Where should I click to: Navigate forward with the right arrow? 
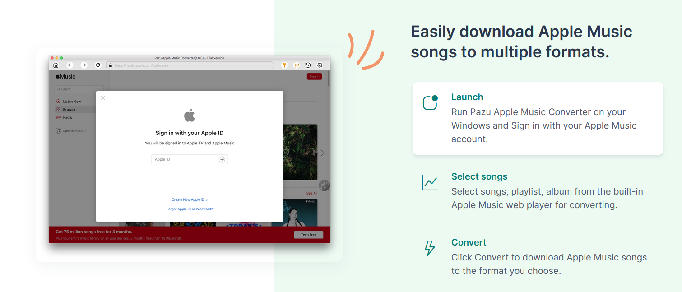(84, 65)
